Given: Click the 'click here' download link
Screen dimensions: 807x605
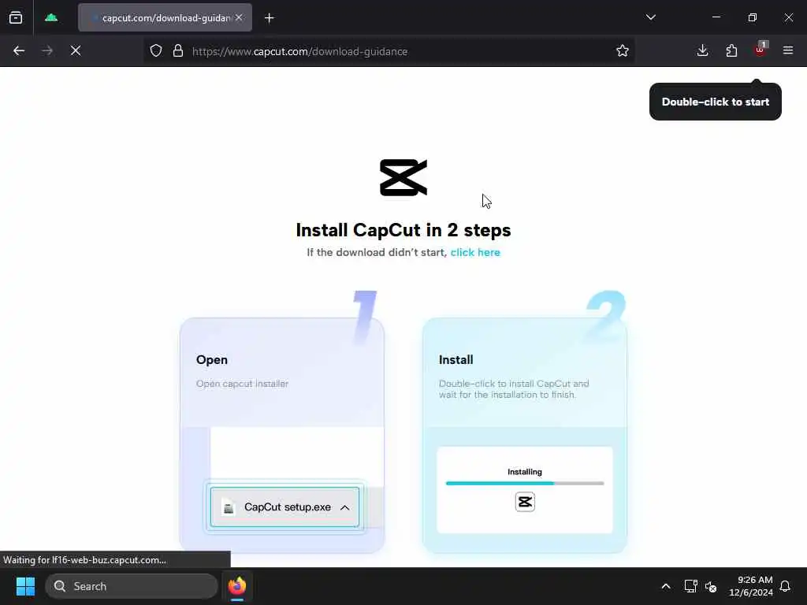Looking at the screenshot, I should tap(475, 253).
